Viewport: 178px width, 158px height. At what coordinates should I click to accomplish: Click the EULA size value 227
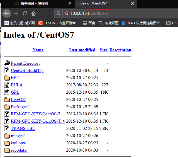point(105,85)
